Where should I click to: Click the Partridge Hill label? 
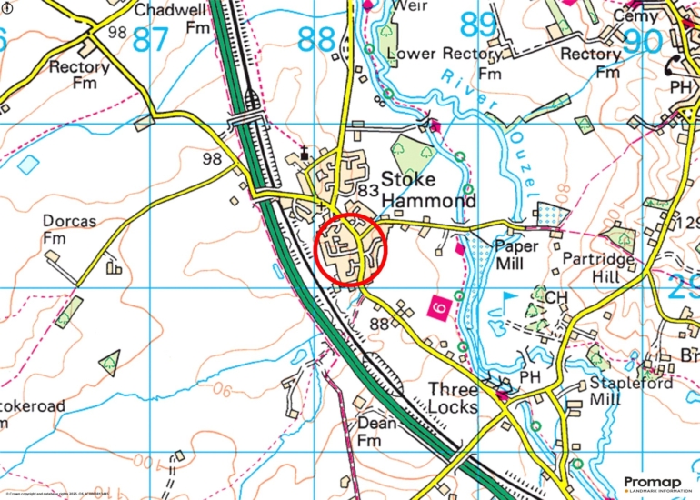click(x=598, y=268)
